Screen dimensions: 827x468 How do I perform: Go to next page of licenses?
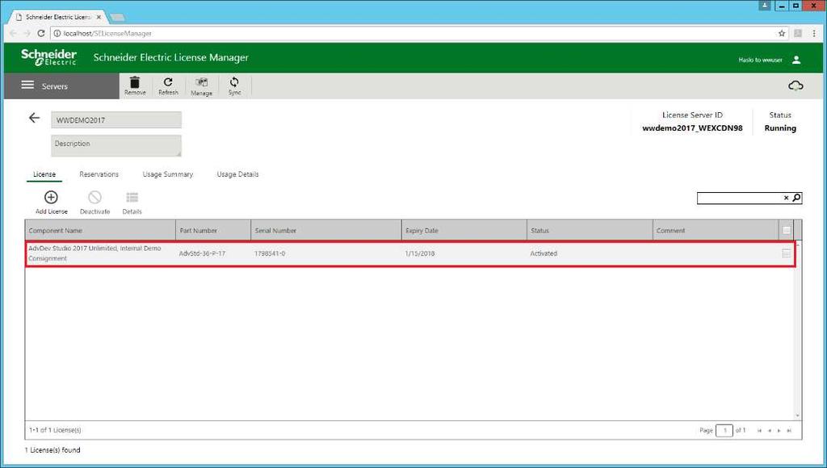coord(779,431)
